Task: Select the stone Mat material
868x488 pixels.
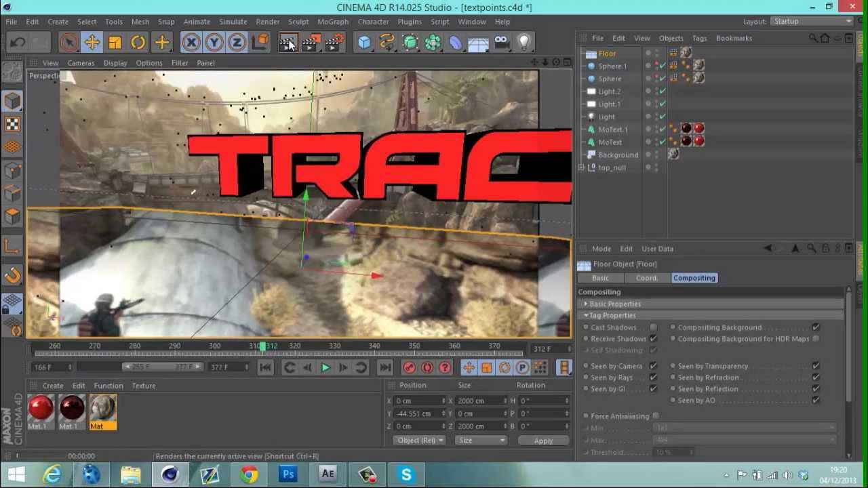Action: 103,412
